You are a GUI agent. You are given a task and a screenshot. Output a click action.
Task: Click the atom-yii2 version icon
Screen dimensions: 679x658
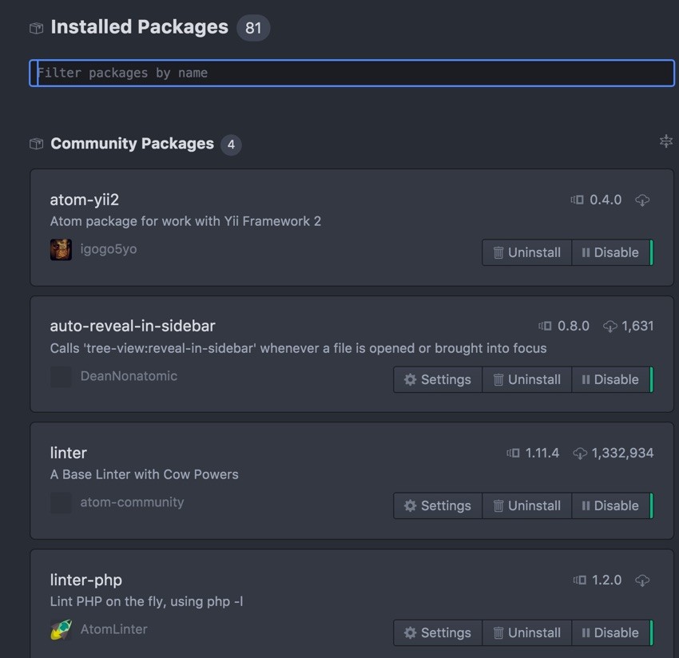click(x=577, y=200)
